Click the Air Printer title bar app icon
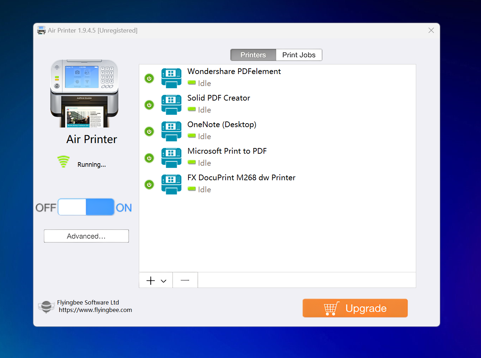Viewport: 481px width, 358px height. pos(41,30)
